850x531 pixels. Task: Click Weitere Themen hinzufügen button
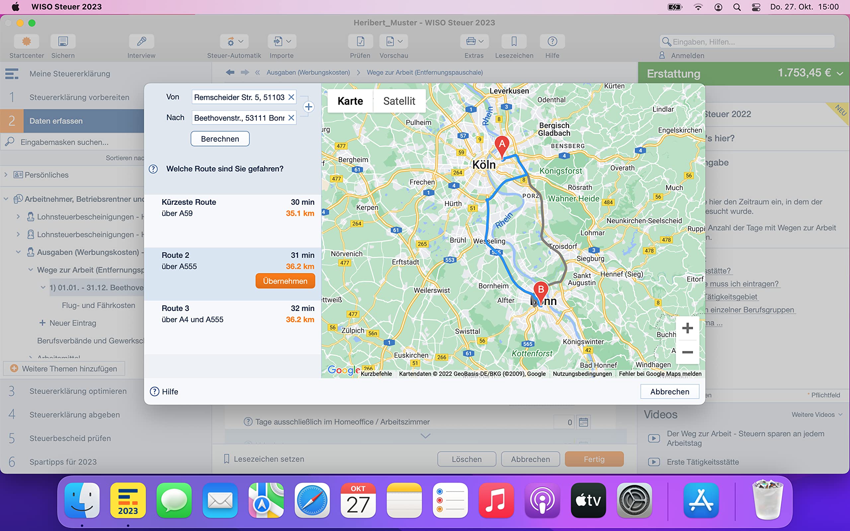coord(64,368)
